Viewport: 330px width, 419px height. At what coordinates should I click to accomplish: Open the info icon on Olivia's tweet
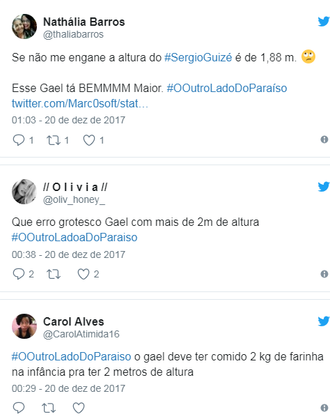click(x=324, y=274)
